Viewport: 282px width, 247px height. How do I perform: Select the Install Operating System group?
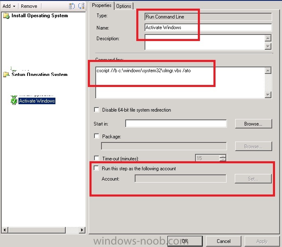(x=39, y=16)
